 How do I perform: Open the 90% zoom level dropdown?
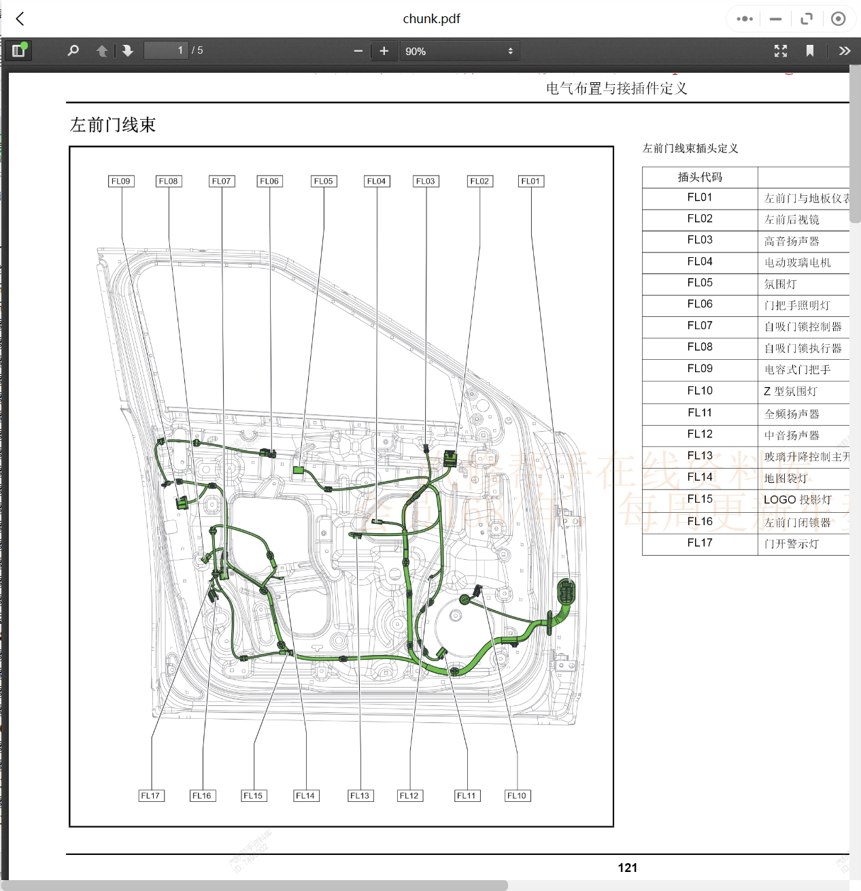[x=459, y=51]
